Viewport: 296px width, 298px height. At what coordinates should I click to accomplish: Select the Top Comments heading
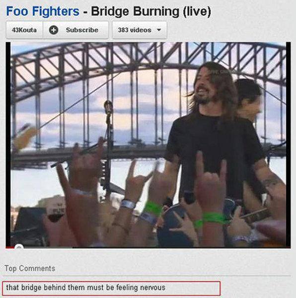point(30,268)
